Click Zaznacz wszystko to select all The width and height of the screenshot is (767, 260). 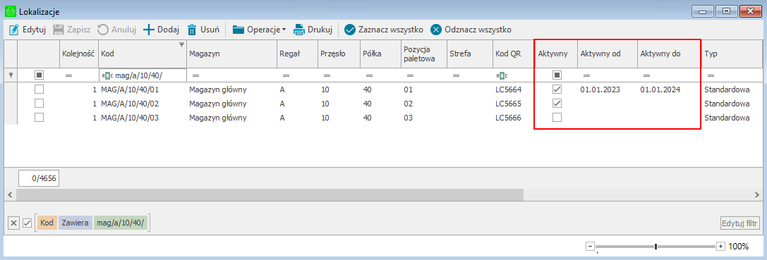[x=384, y=30]
